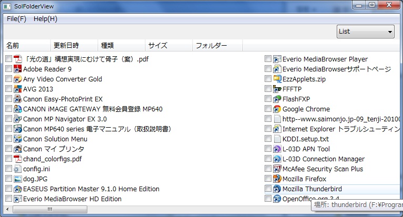Select the Any Video Converter Gold name
This screenshot has height=217, width=403.
63,79
